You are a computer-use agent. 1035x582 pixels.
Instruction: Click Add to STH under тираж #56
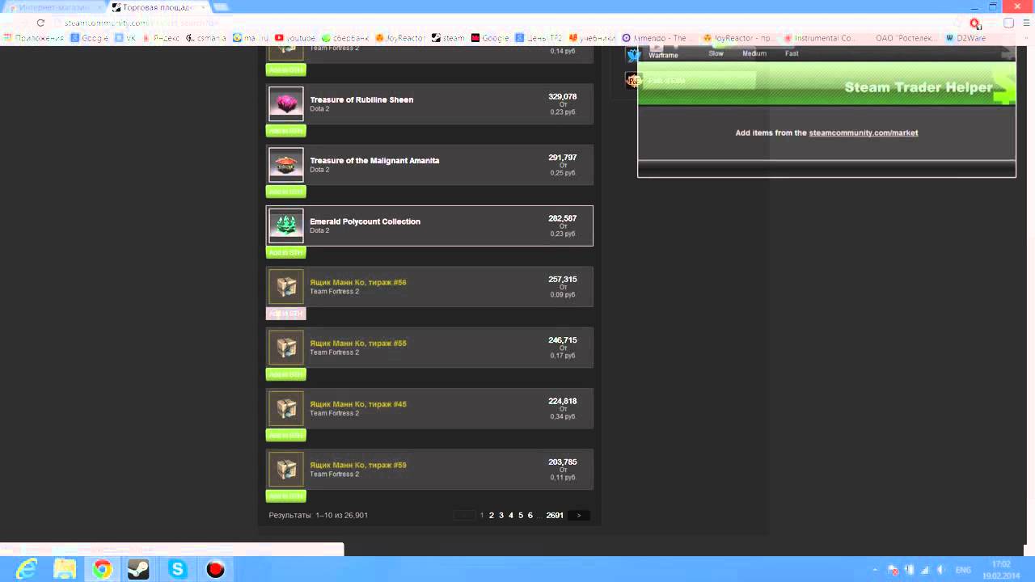point(285,314)
